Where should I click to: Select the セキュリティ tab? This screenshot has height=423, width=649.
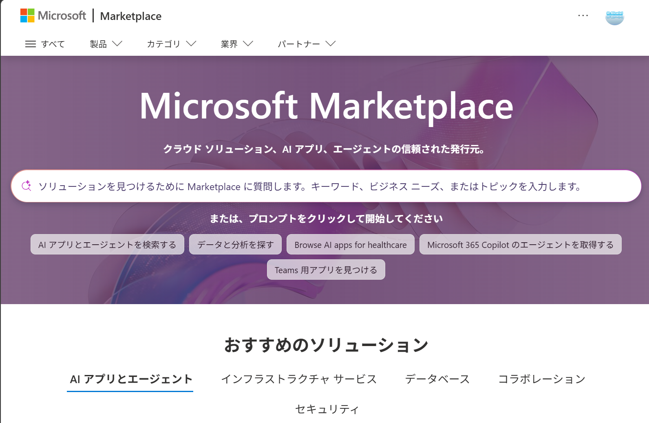tap(327, 409)
